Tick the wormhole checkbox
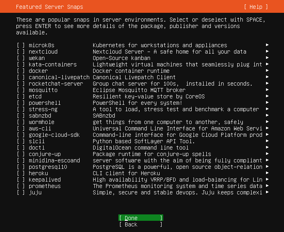 [x=21, y=122]
